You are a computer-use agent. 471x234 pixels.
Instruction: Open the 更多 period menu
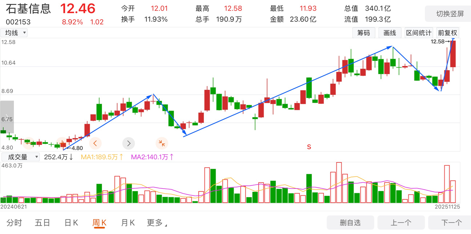click(157, 223)
